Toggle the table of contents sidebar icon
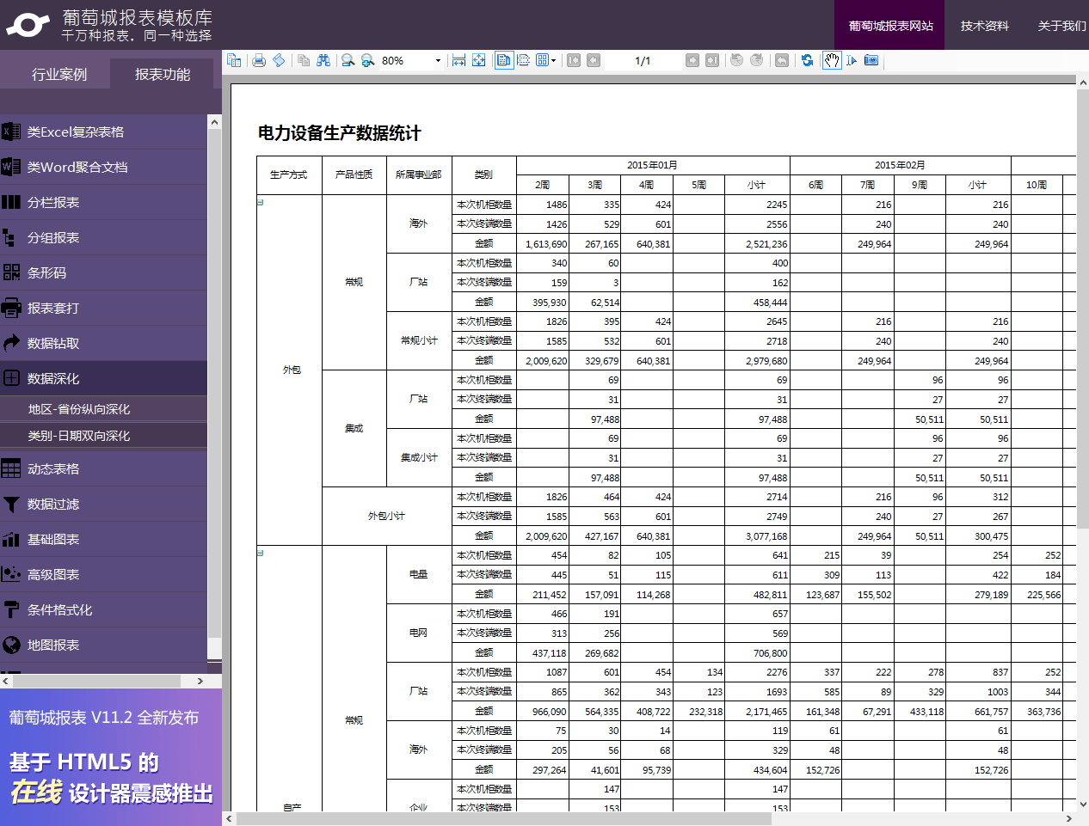Viewport: 1089px width, 826px height. (234, 60)
